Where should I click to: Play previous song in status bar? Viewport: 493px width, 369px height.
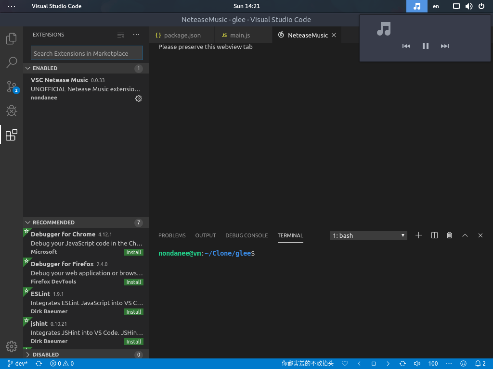(359, 364)
